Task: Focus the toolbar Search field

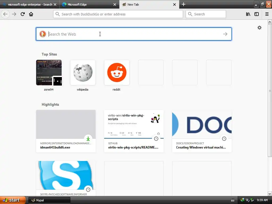Action: [206, 14]
